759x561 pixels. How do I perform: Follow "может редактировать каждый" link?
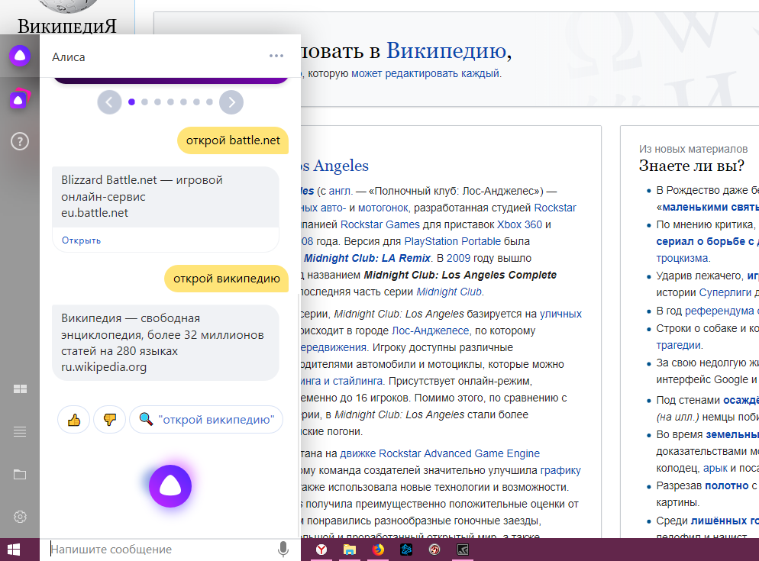tap(425, 73)
